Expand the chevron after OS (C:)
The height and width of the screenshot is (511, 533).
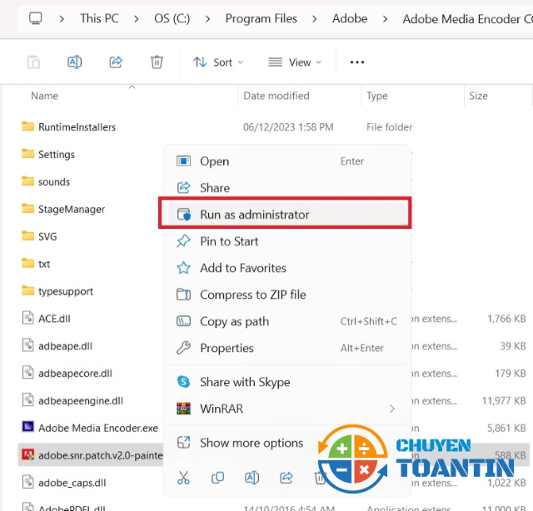207,18
